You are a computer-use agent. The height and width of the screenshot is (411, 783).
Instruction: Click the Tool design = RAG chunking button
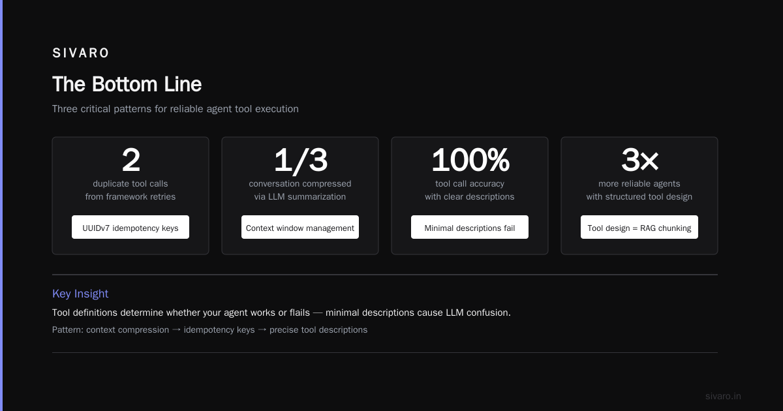639,228
